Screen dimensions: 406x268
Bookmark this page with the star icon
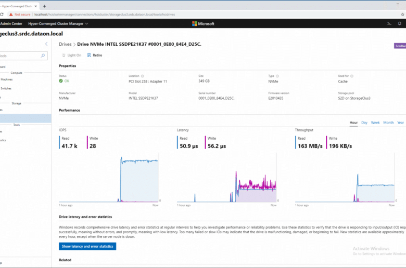click(403, 15)
